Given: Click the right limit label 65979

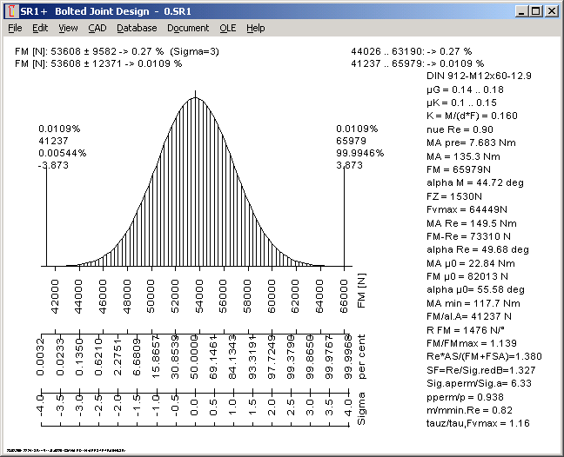Looking at the screenshot, I should click(x=352, y=140).
